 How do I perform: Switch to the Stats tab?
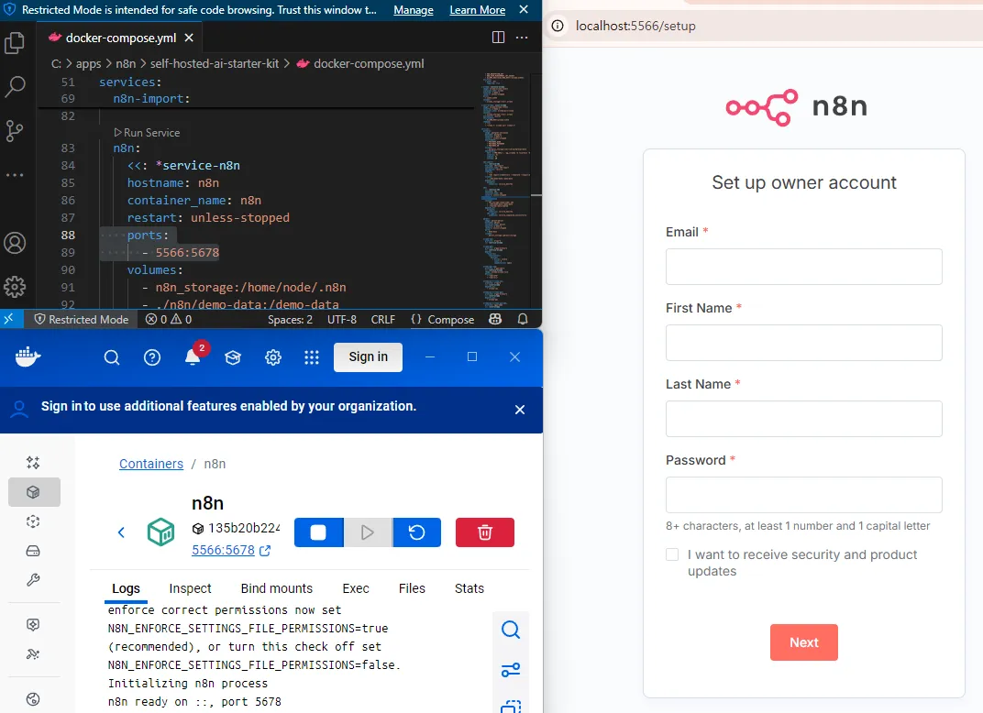click(x=469, y=588)
